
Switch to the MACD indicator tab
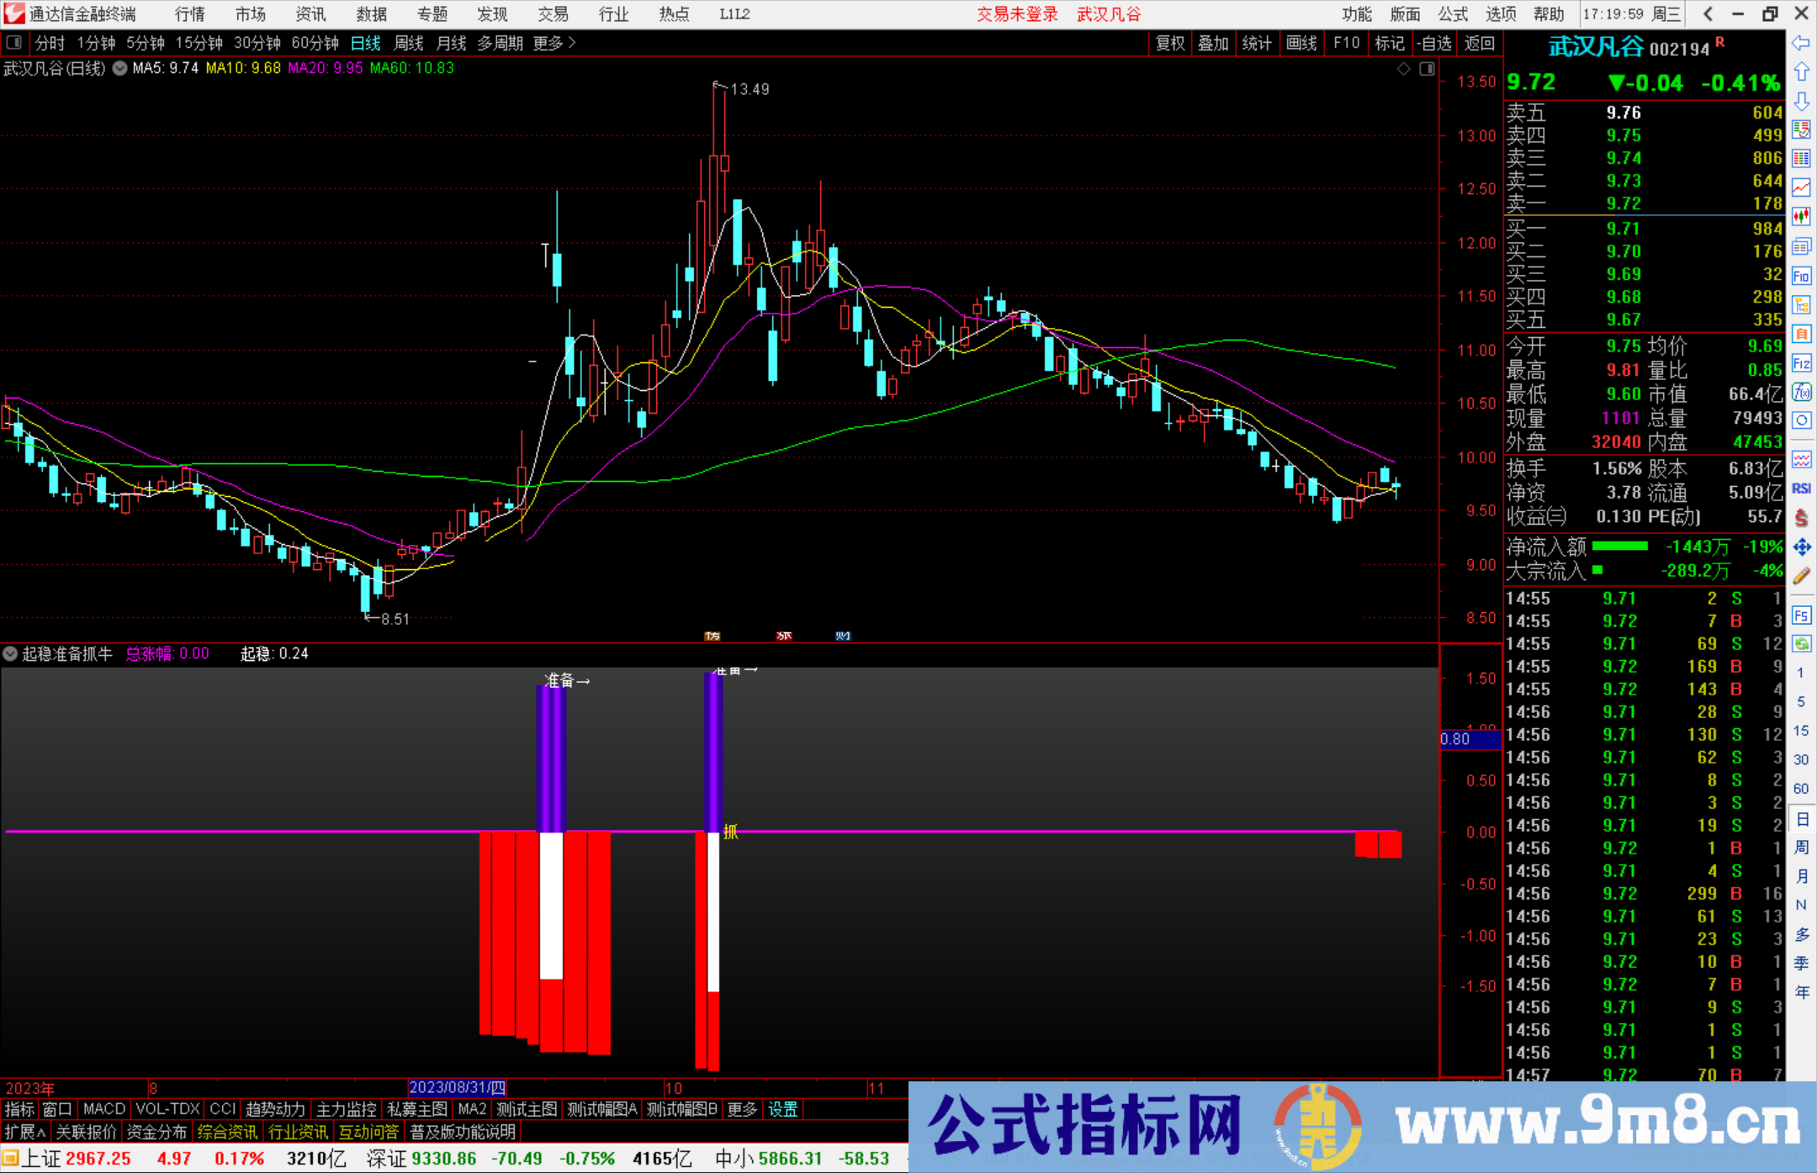click(103, 1109)
